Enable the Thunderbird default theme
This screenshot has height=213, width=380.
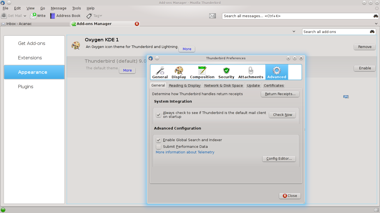[365, 68]
